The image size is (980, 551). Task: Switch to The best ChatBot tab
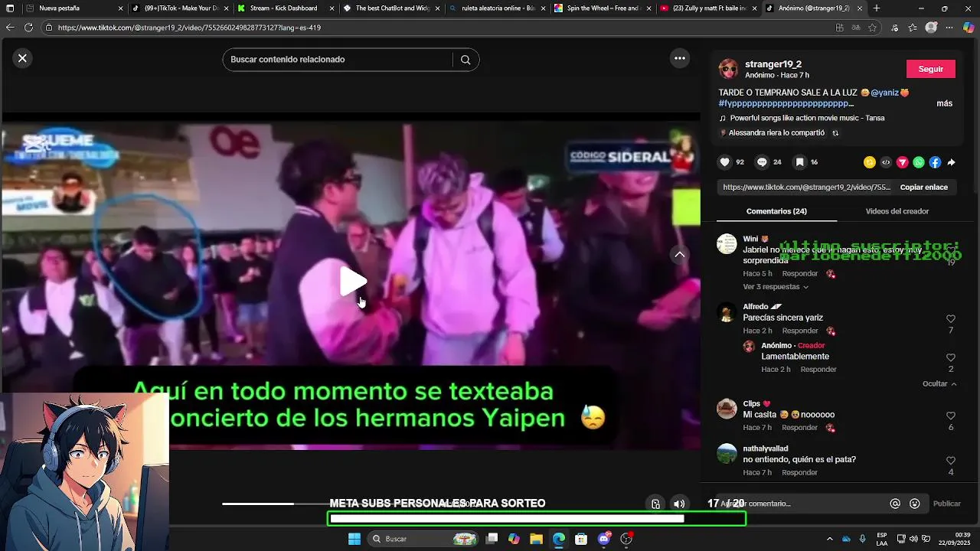[x=390, y=8]
